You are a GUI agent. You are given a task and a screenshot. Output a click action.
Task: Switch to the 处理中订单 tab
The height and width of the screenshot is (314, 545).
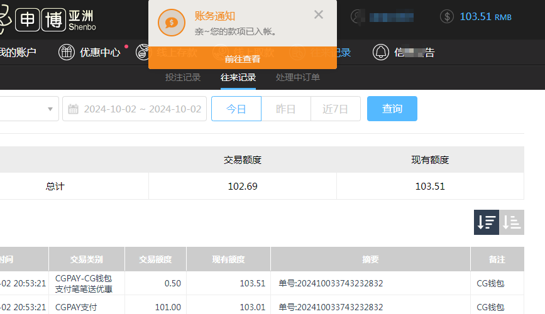[297, 78]
